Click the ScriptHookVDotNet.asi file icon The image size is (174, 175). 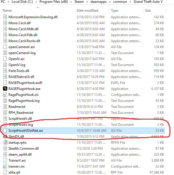pos(5,131)
